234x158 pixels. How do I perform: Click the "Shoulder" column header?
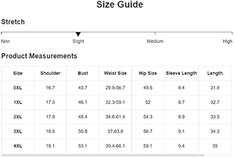(50, 73)
